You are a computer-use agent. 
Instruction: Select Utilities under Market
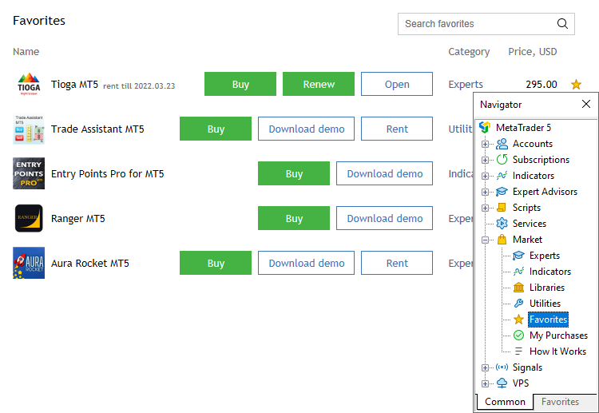pyautogui.click(x=545, y=304)
